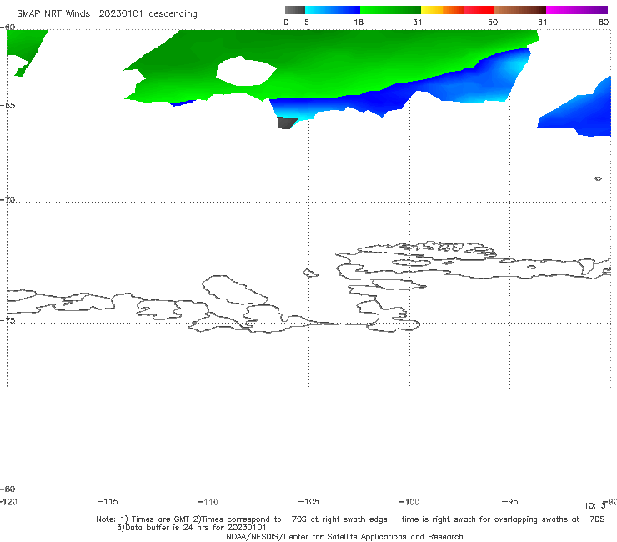Click the gray 0–5 segment of the color bar
This screenshot has height=542, width=617.
pyautogui.click(x=294, y=10)
